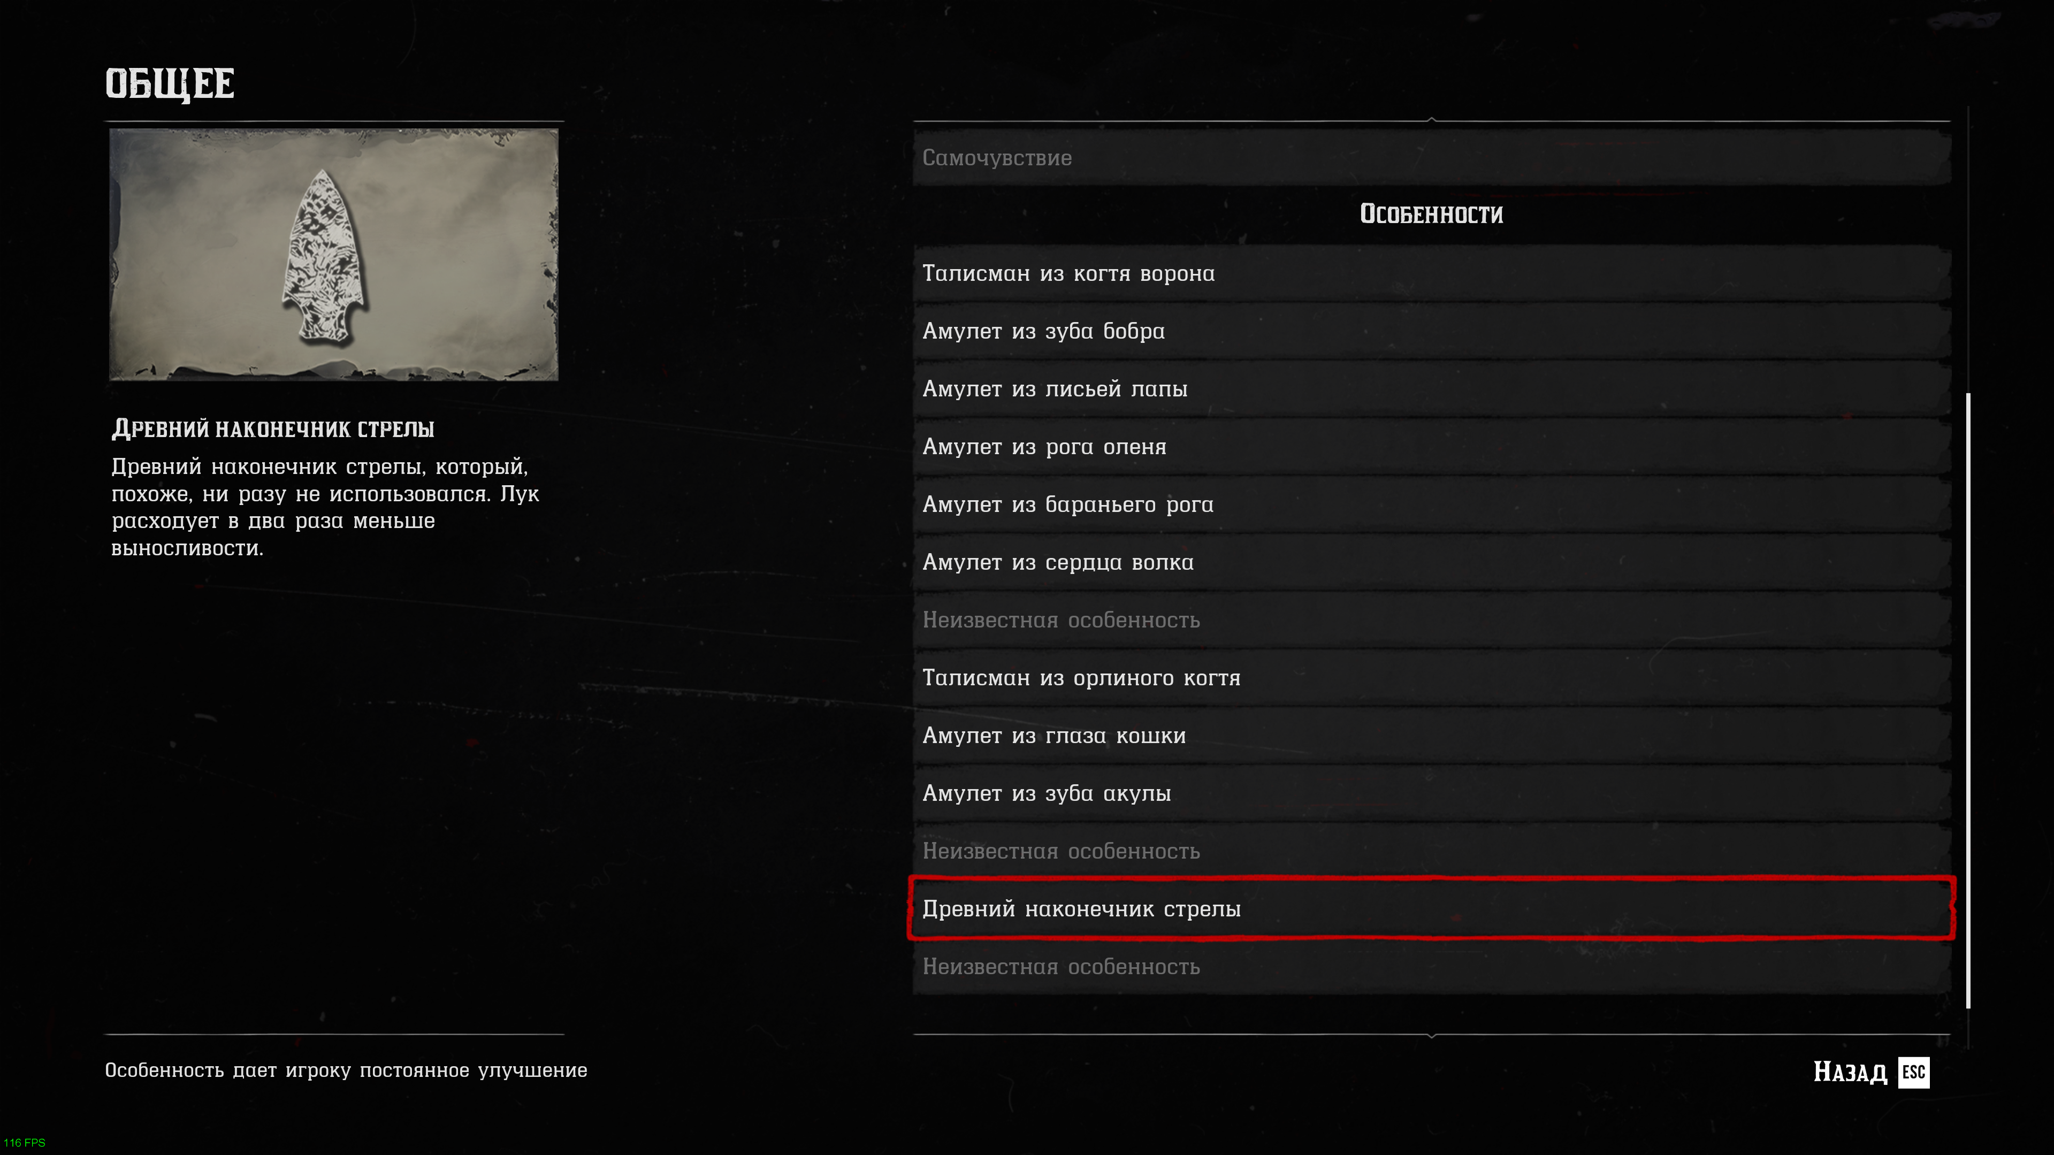Pick Амулет из сердца волка

pos(1431,562)
